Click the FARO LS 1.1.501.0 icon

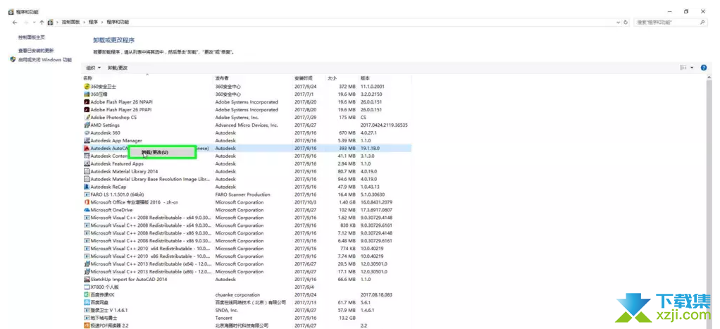coord(87,194)
